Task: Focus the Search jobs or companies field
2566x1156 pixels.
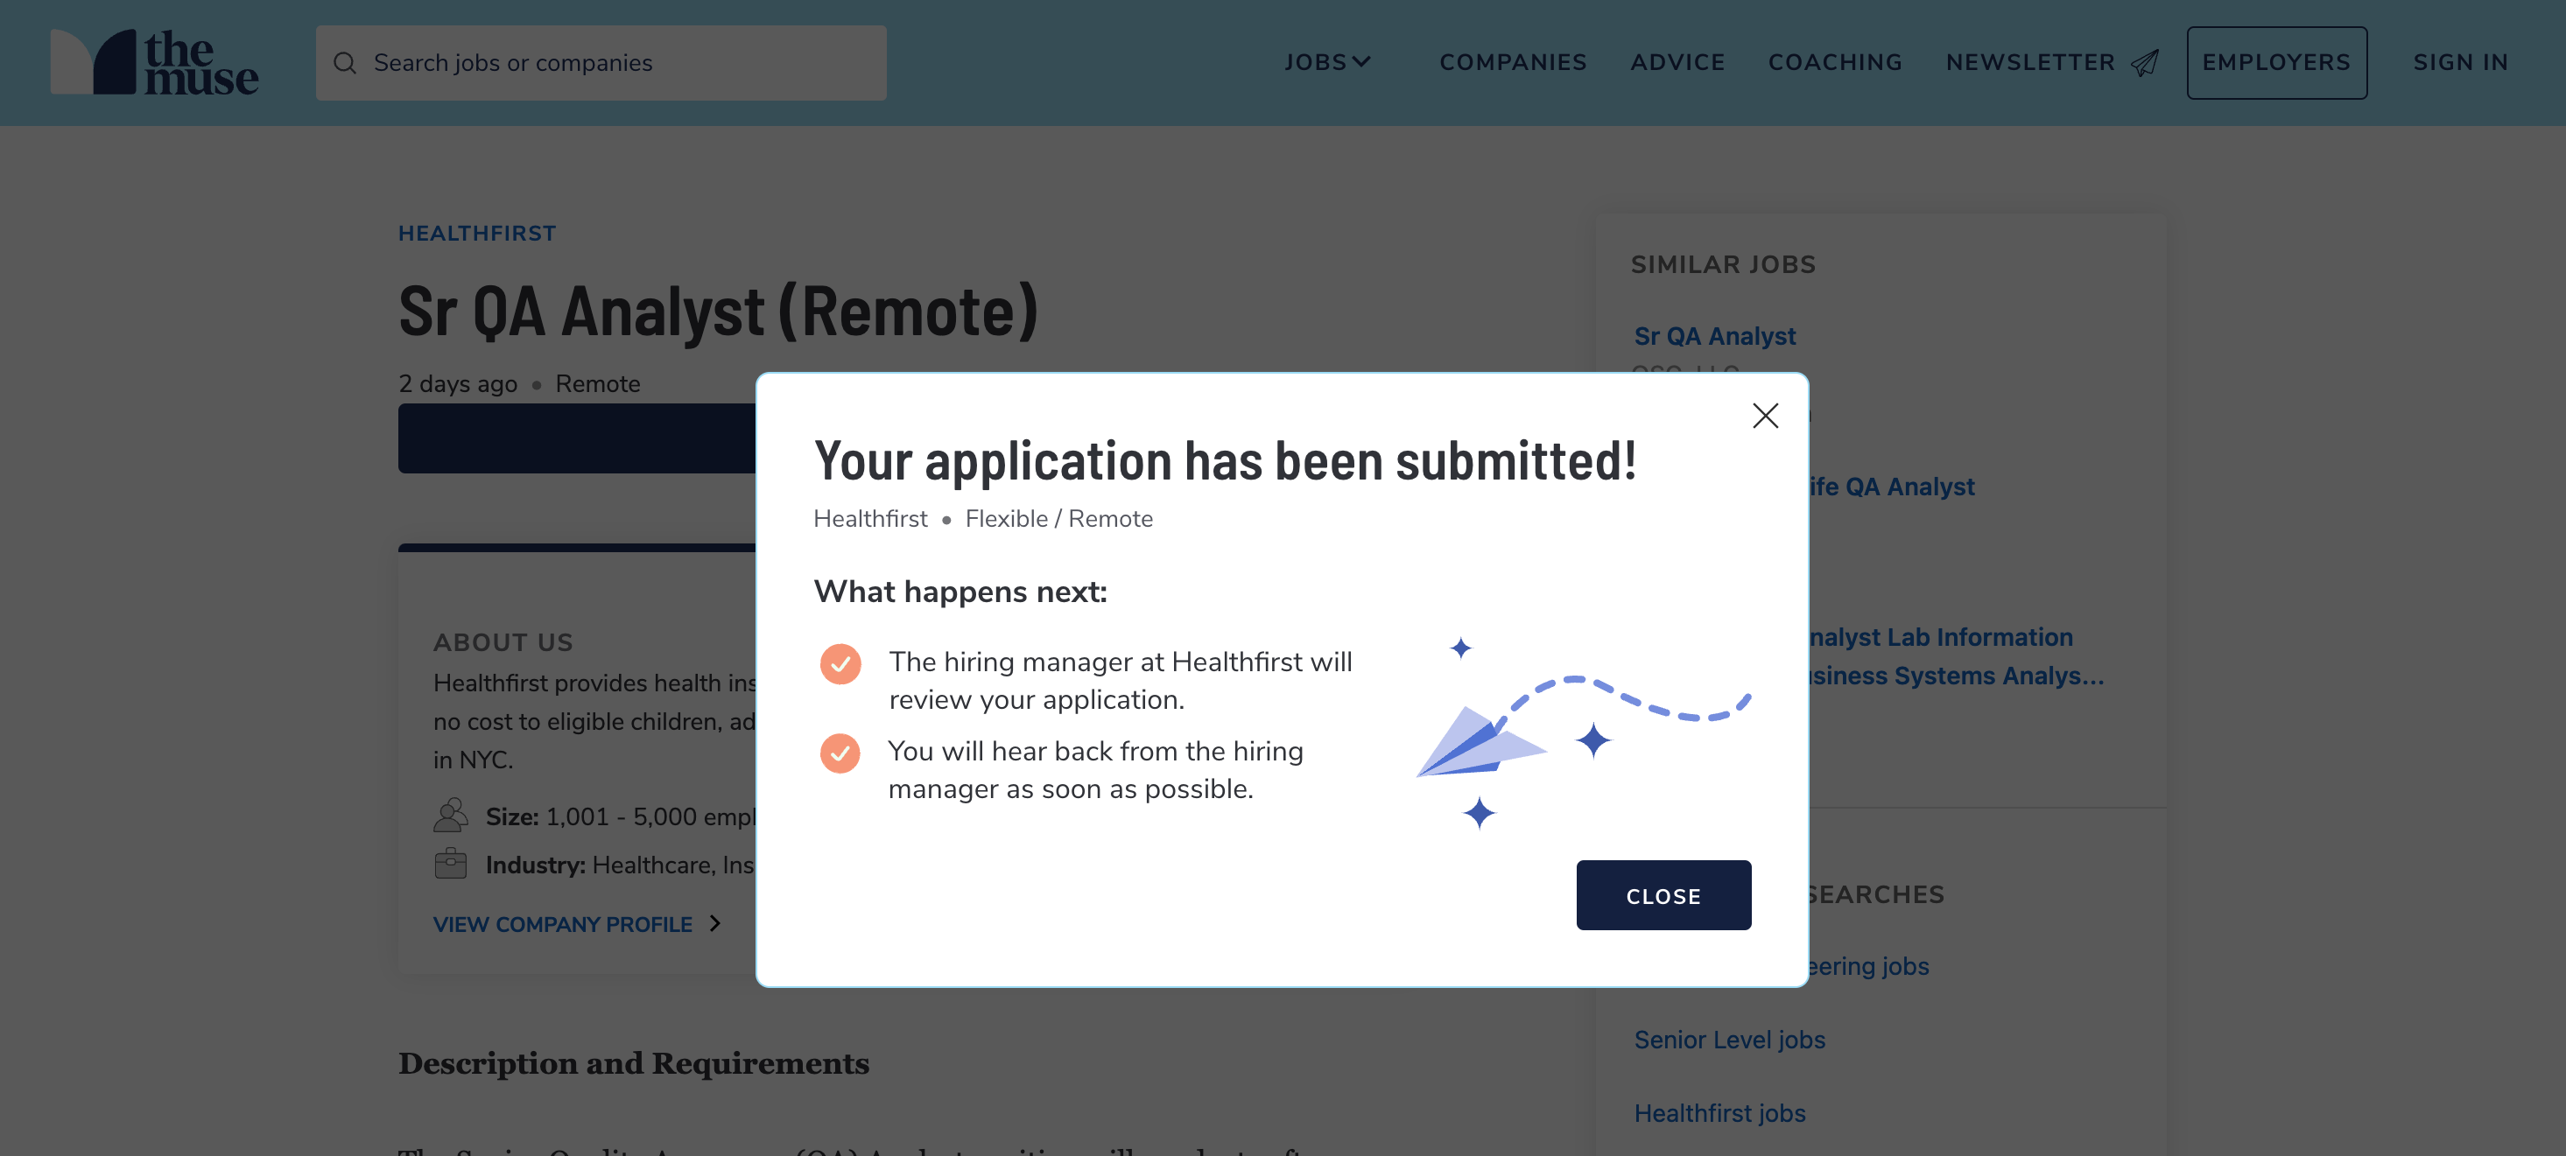Action: (x=617, y=63)
